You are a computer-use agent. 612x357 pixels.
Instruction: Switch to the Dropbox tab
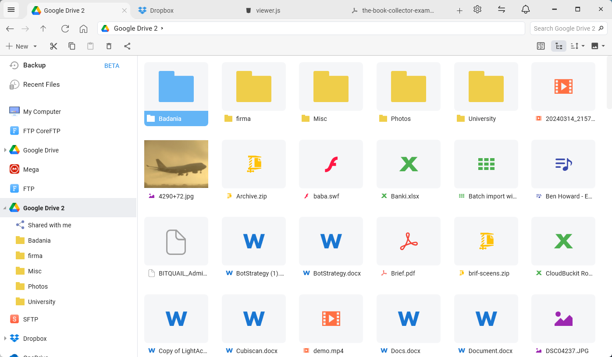161,10
